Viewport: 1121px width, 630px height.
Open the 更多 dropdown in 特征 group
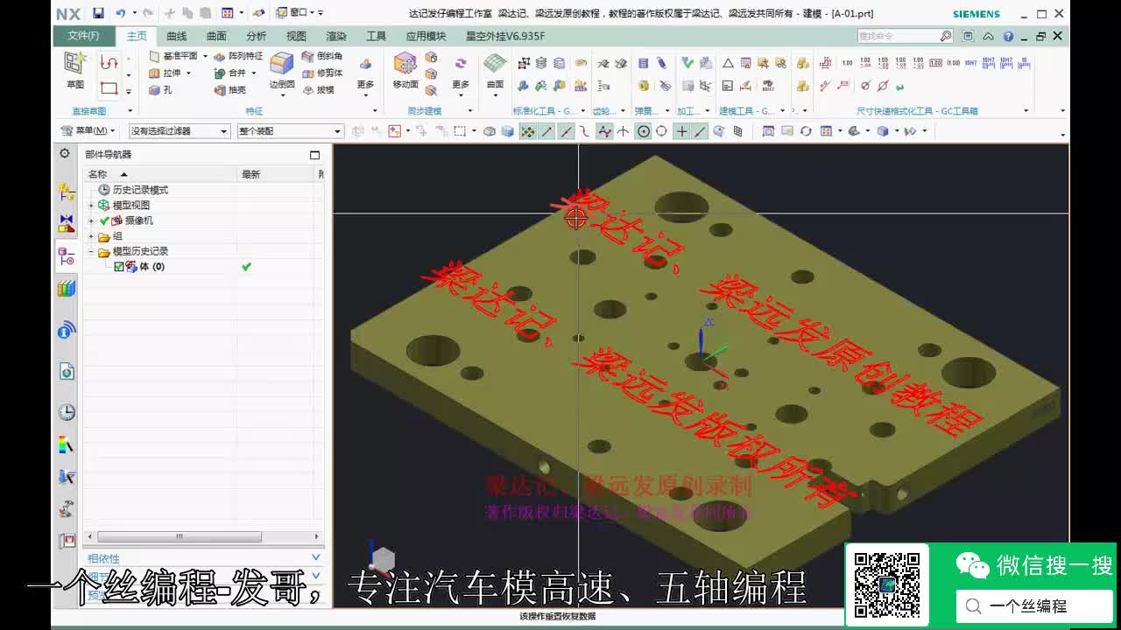(365, 76)
